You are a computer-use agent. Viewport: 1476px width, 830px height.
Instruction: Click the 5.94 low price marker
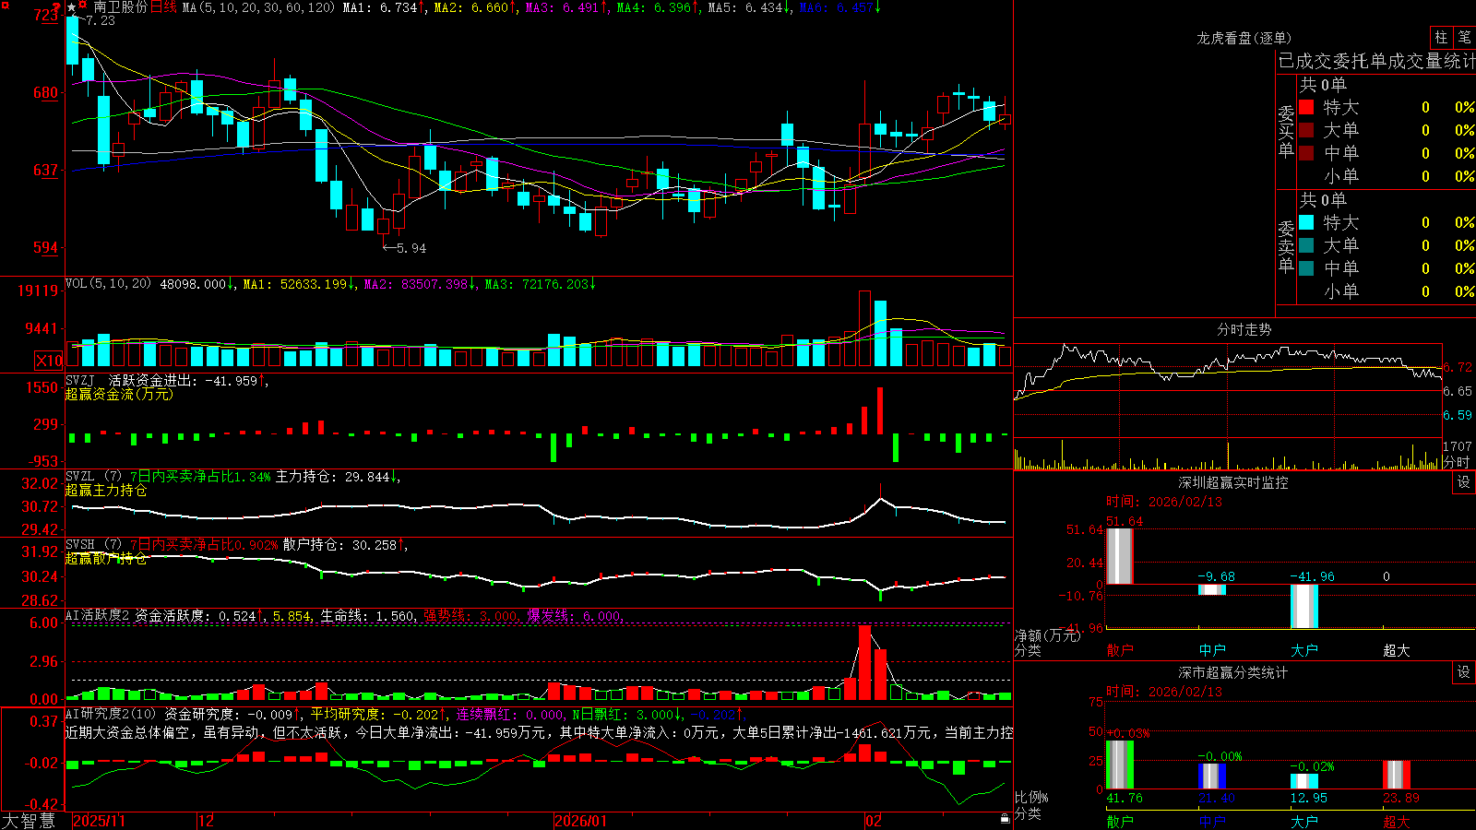tap(405, 248)
